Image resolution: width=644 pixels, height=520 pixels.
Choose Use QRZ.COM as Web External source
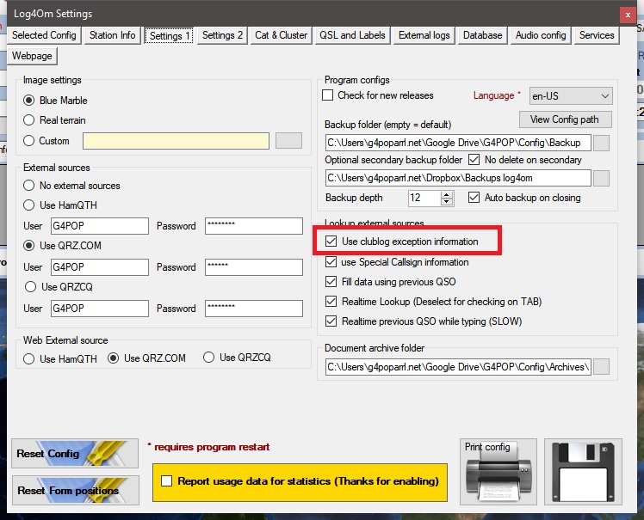click(x=146, y=358)
